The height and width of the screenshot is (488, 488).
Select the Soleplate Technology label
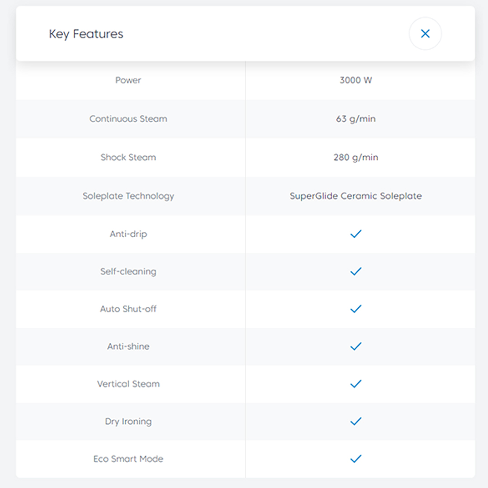tap(128, 196)
